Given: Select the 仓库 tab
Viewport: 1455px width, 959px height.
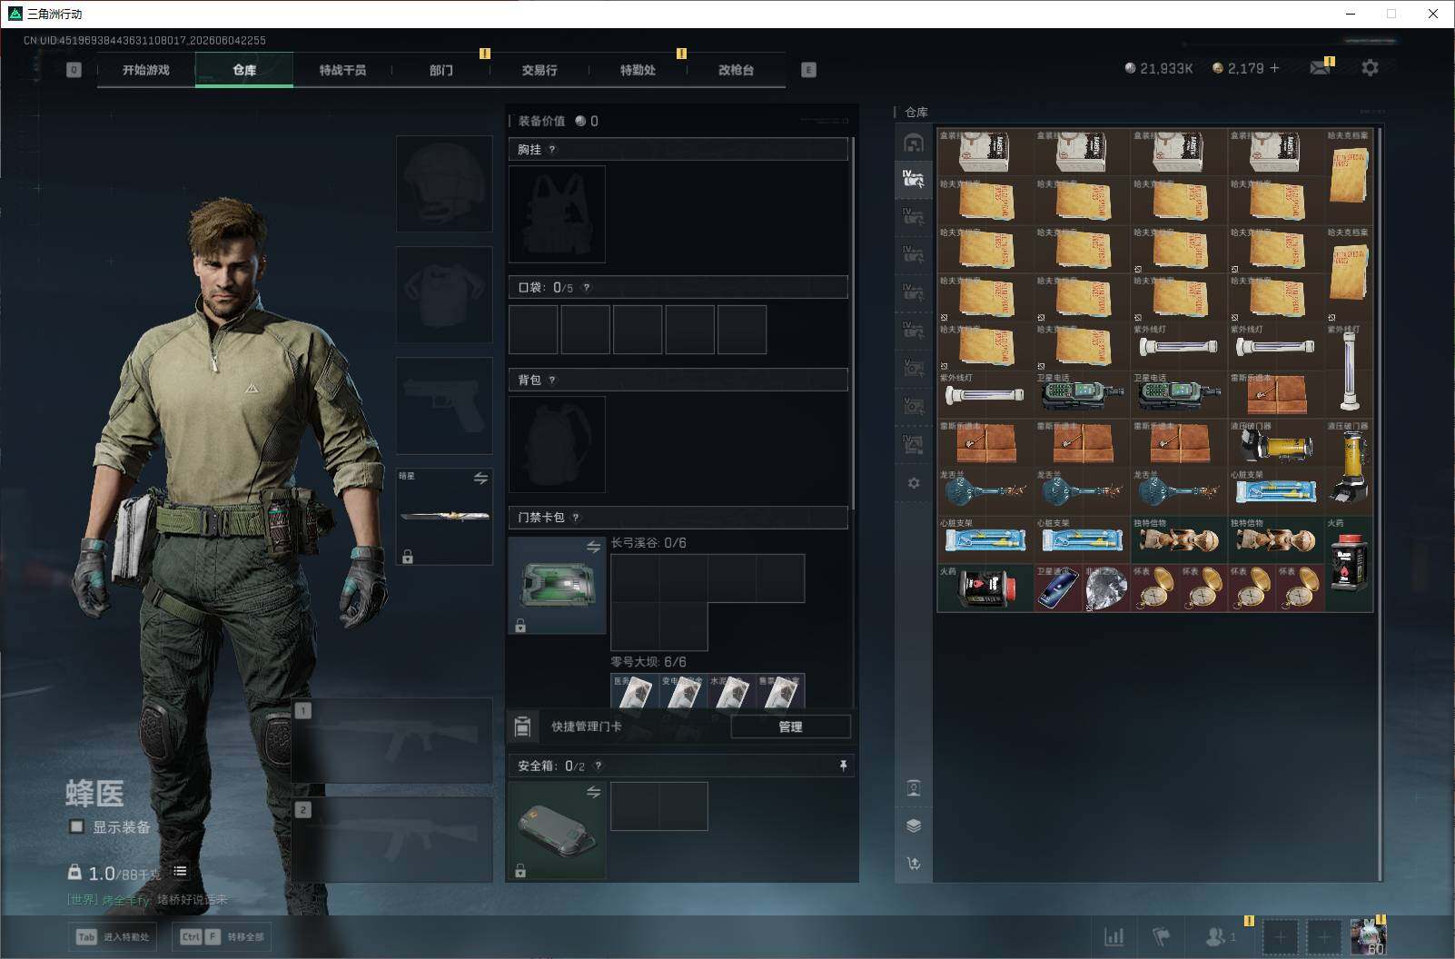Looking at the screenshot, I should [244, 70].
